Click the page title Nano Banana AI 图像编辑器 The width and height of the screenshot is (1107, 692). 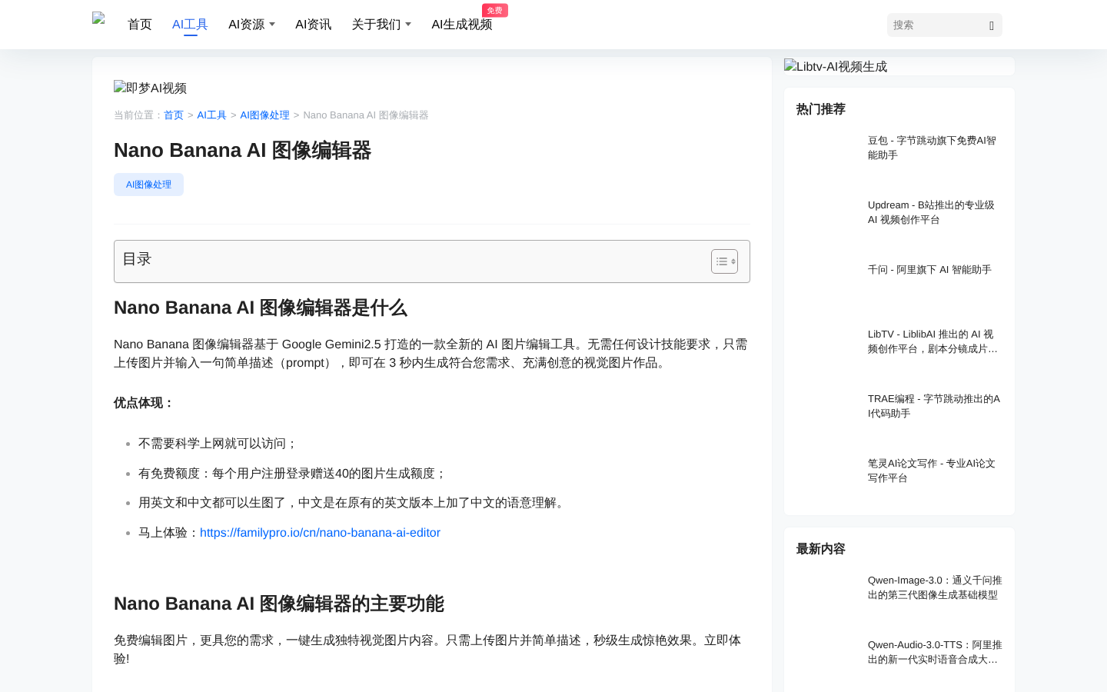tap(242, 150)
